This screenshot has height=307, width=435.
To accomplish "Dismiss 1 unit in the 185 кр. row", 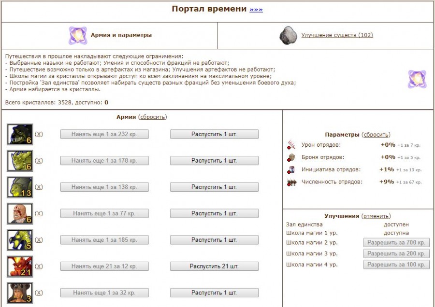I will (214, 240).
